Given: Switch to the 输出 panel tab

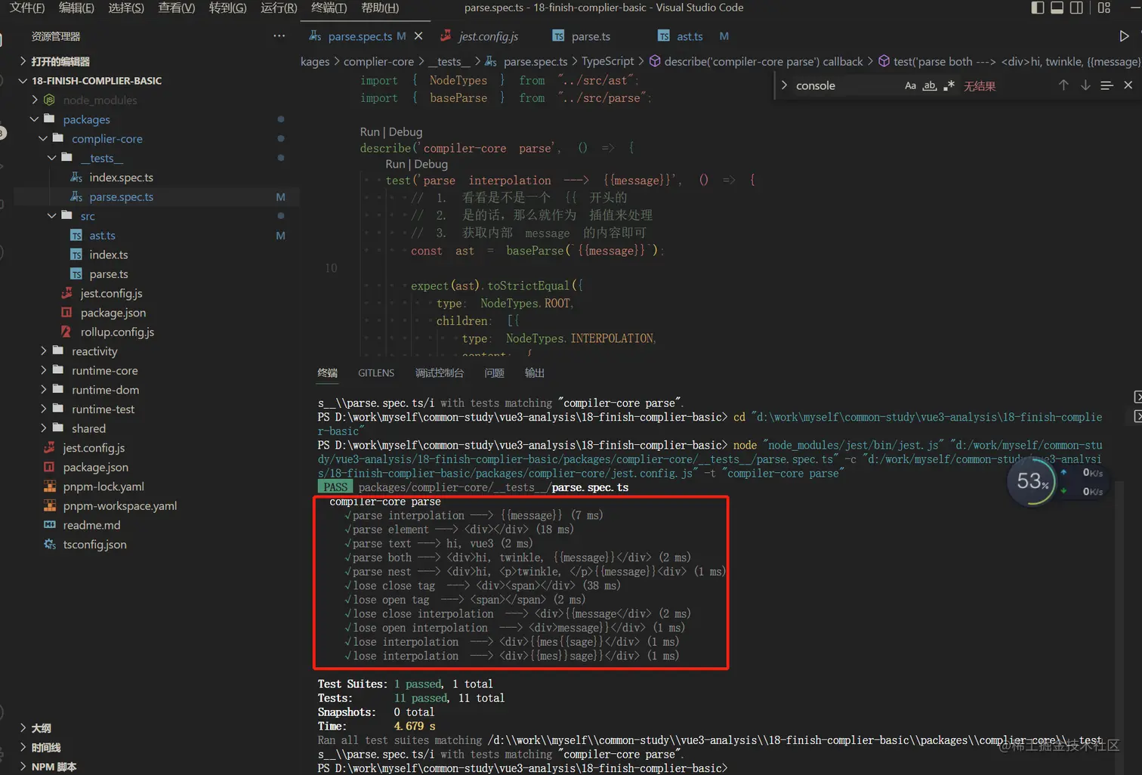Looking at the screenshot, I should point(535,373).
